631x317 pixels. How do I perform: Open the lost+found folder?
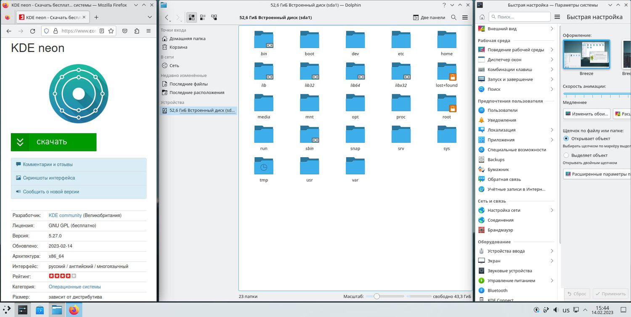point(447,75)
